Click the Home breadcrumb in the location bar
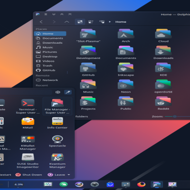190x190 pixels. 121,22
